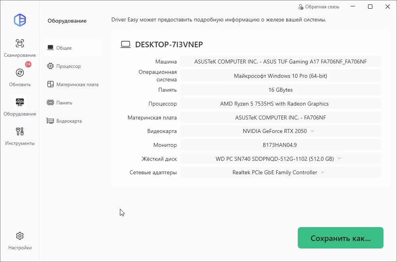This screenshot has height=262, width=397.
Task: Open the Сканирование section label
Action: pos(20,55)
